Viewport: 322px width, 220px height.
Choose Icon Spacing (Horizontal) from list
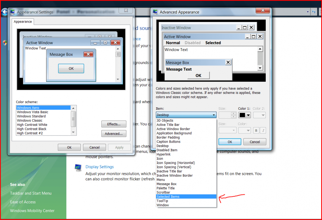[186, 163]
